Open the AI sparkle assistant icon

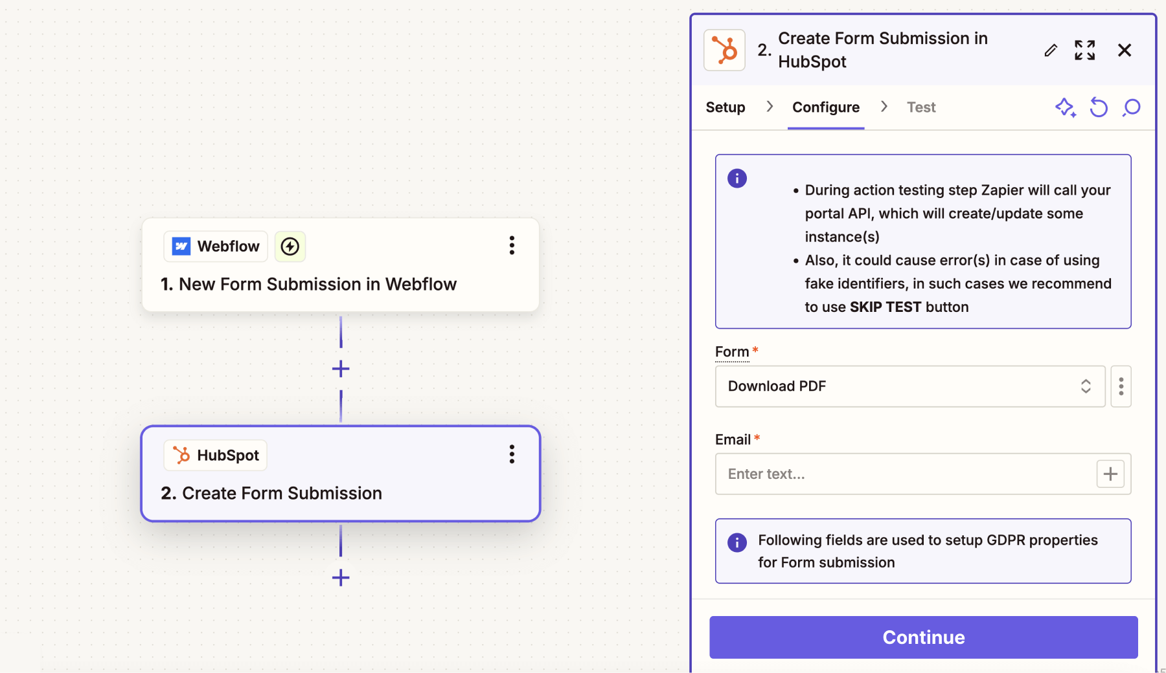[x=1066, y=107]
